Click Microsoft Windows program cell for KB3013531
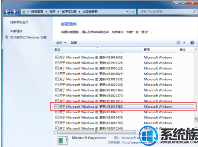 pos(158,79)
